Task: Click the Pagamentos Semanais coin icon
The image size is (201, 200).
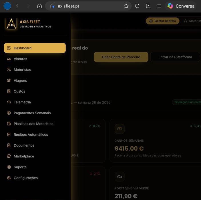Action: (x=9, y=113)
